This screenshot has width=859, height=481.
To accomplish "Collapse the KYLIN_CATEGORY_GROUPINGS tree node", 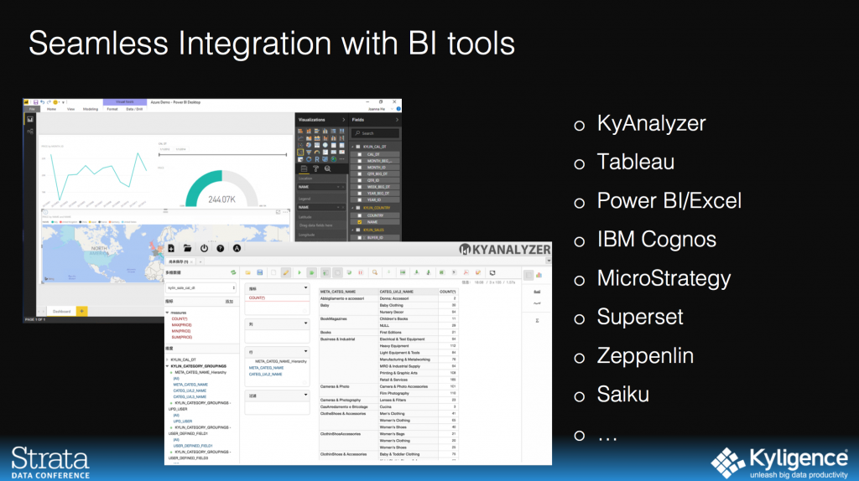I will click(x=168, y=366).
